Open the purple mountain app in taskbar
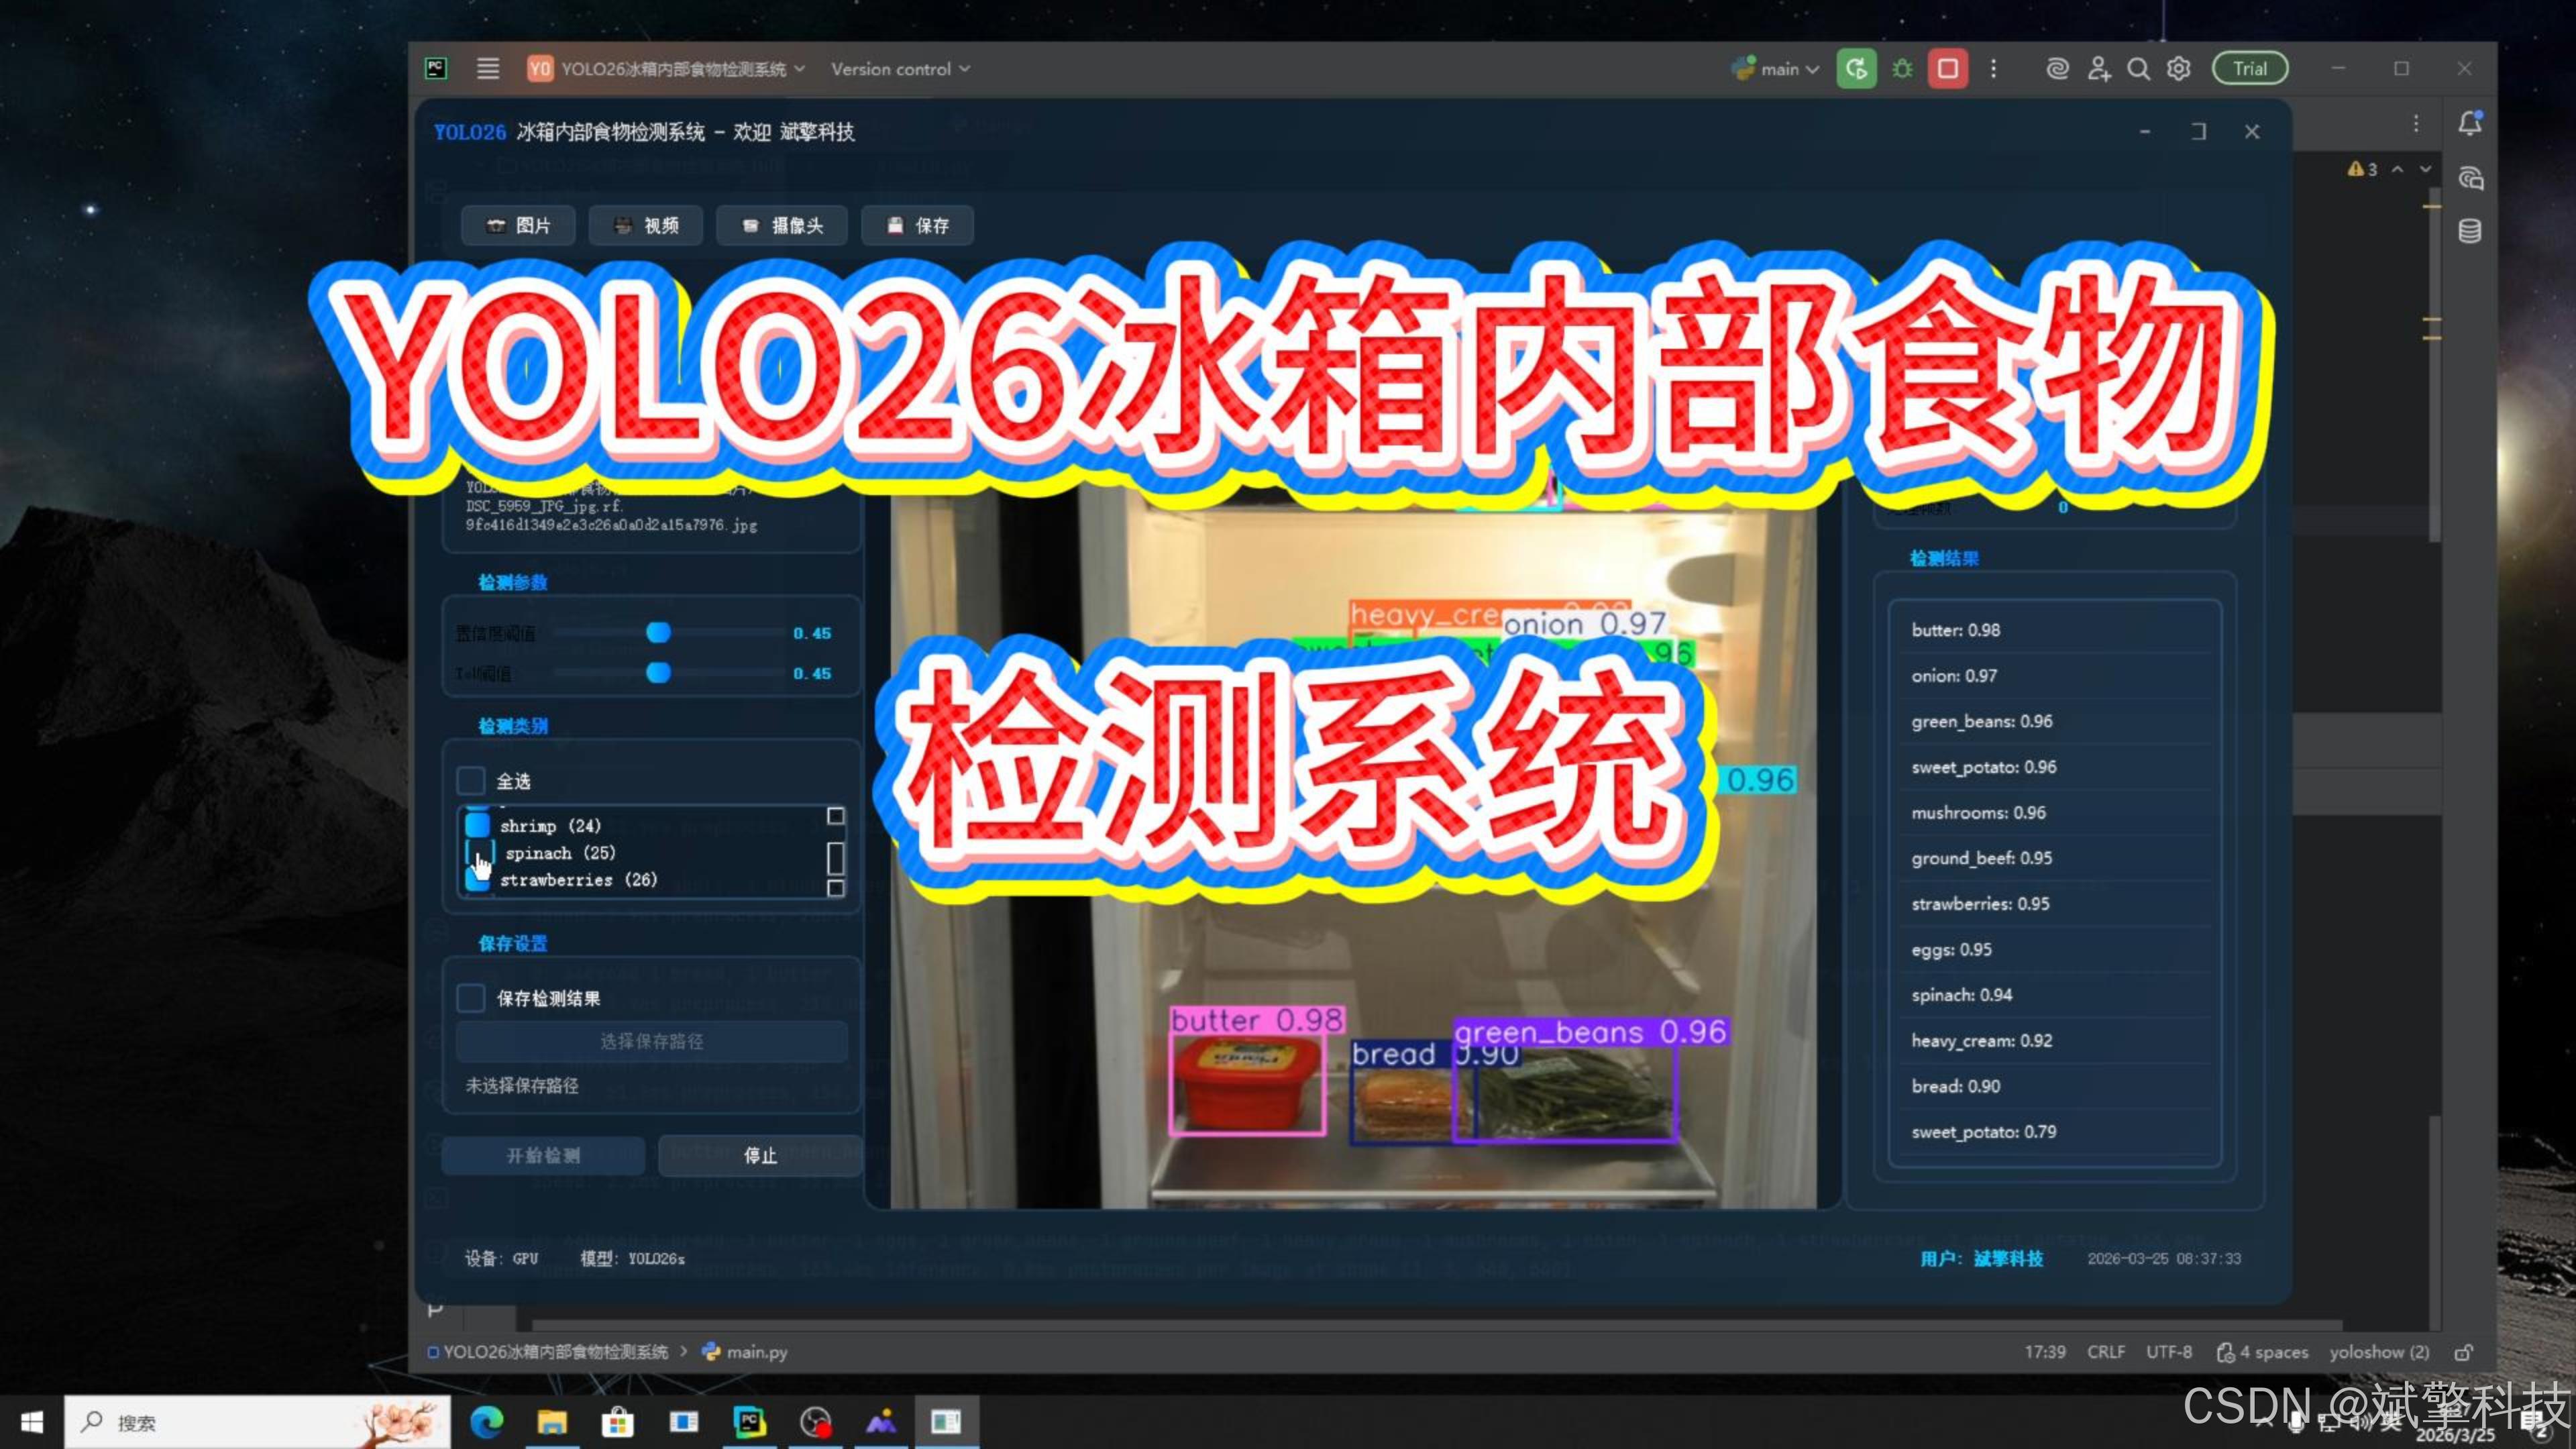Screen dimensions: 2576x1449 coord(881,1421)
